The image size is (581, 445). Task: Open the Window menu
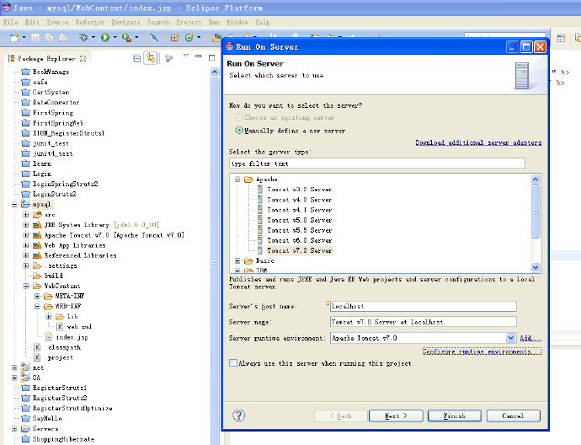(x=237, y=22)
